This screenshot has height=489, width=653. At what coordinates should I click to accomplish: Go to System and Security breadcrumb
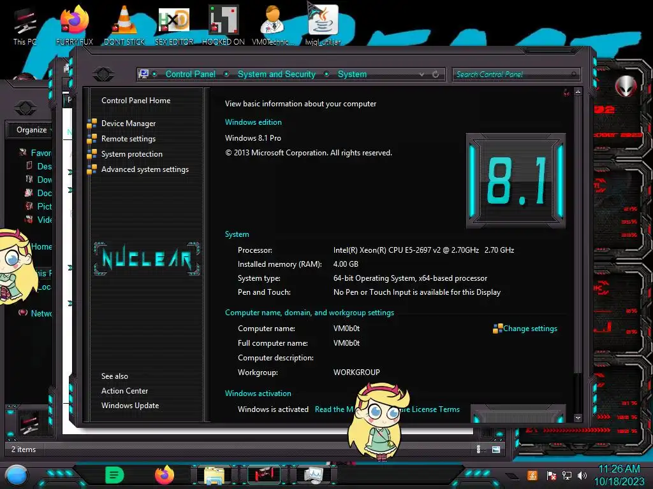[277, 74]
